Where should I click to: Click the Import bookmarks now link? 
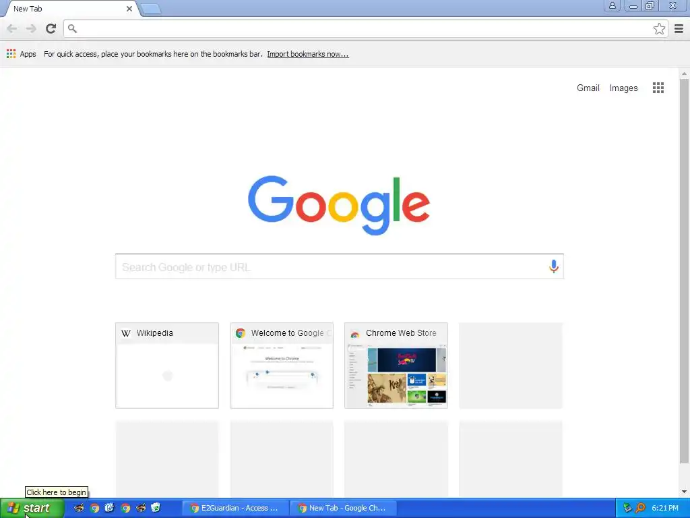pyautogui.click(x=307, y=54)
